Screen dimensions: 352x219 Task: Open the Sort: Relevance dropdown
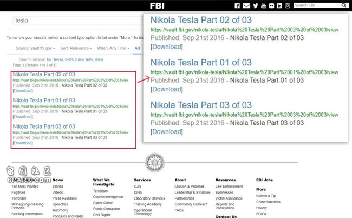click(x=76, y=48)
